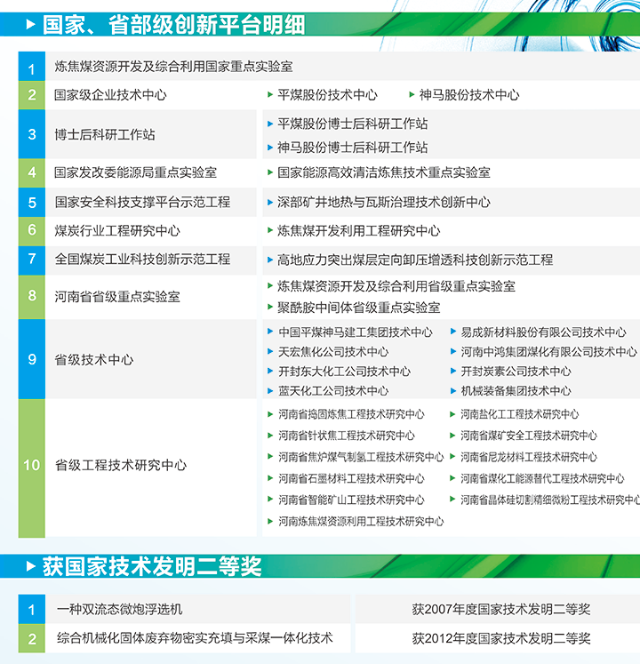The height and width of the screenshot is (664, 640).
Task: Click the triangle bullet before 国家能源高效清洁炼焦技术重点实验室
Action: (x=270, y=172)
